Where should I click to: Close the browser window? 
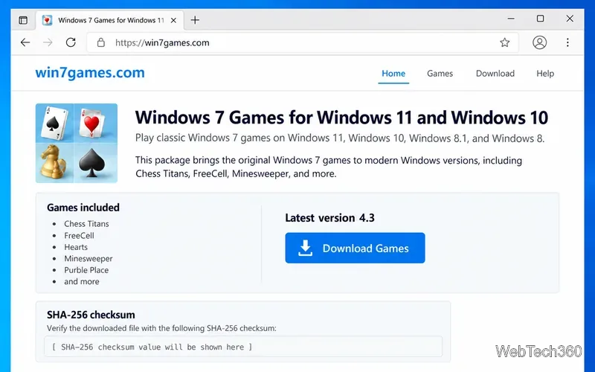570,19
